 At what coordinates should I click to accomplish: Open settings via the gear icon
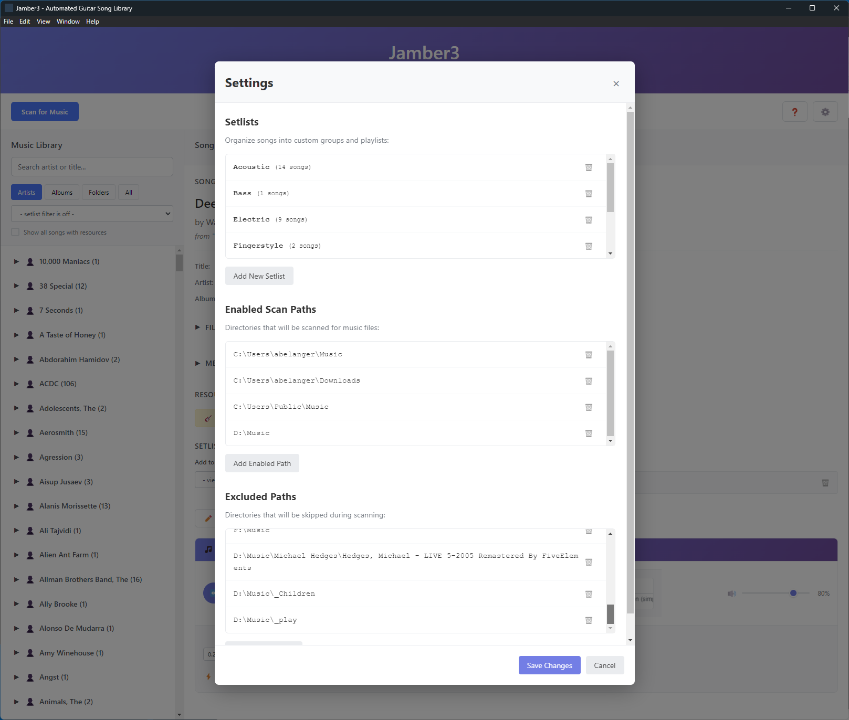pos(825,112)
